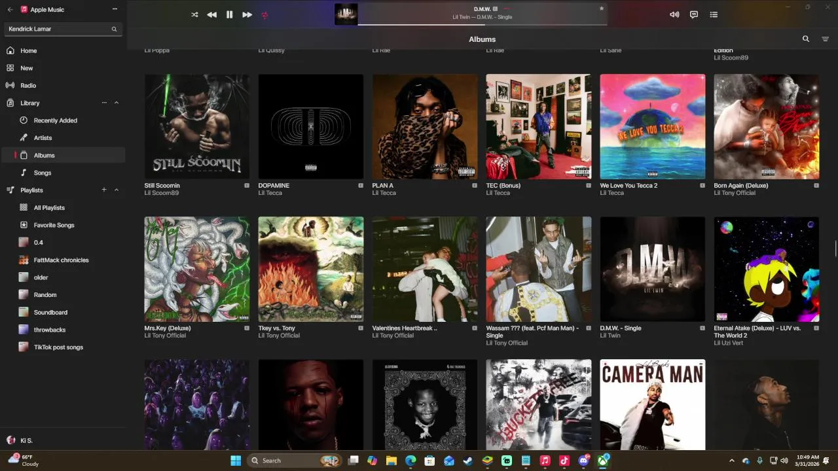The height and width of the screenshot is (471, 838).
Task: Open the Radio section
Action: pos(64,85)
